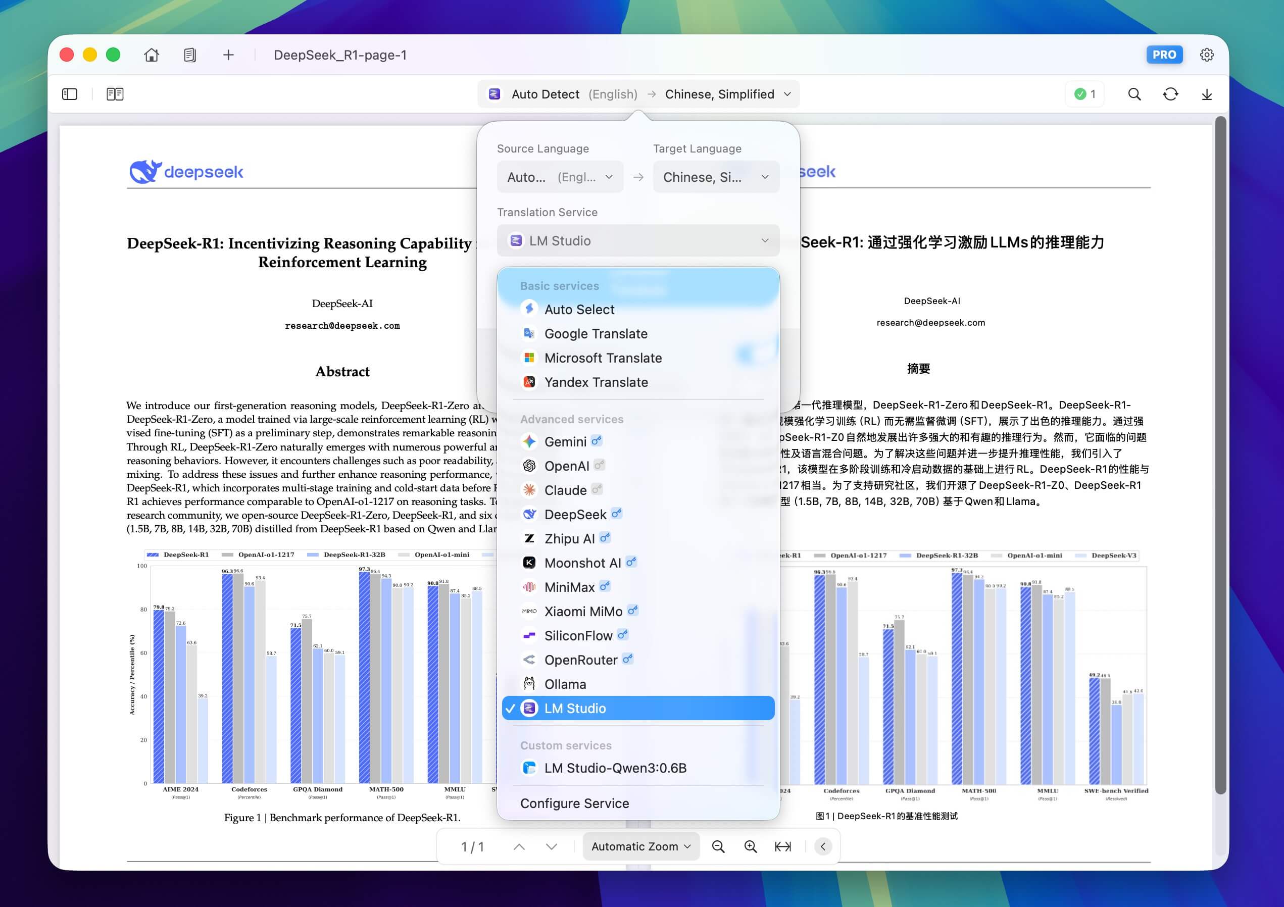The height and width of the screenshot is (907, 1284).
Task: Switch to side-by-side reading view icon
Action: 115,94
